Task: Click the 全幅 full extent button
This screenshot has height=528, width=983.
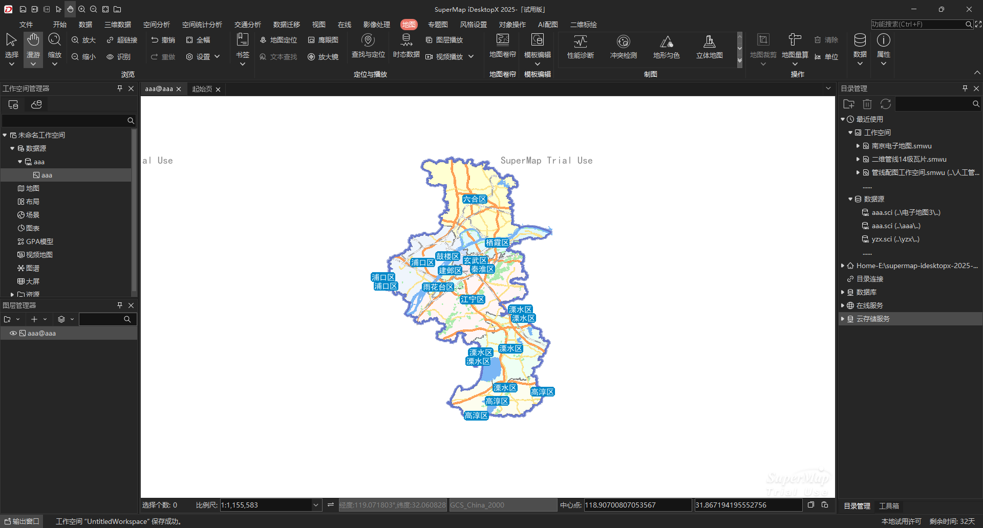Action: click(198, 40)
